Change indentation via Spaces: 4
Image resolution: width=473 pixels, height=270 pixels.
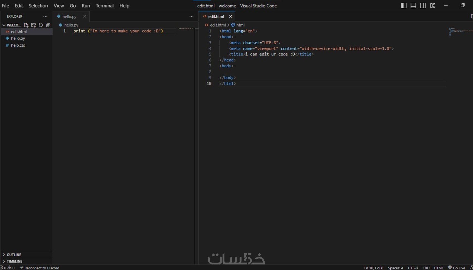[x=395, y=268]
